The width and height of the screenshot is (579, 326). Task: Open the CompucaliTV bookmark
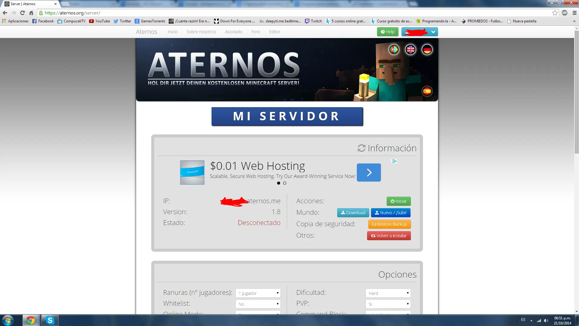72,21
